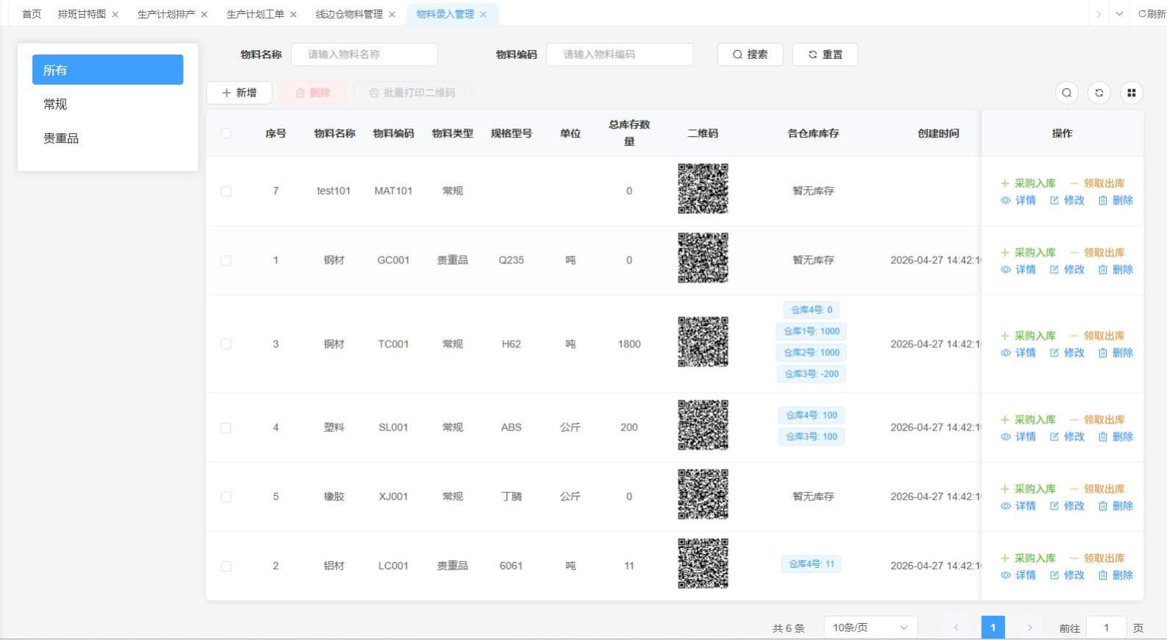Toggle the select-all checkbox in table header
1167x640 pixels.
pos(226,133)
